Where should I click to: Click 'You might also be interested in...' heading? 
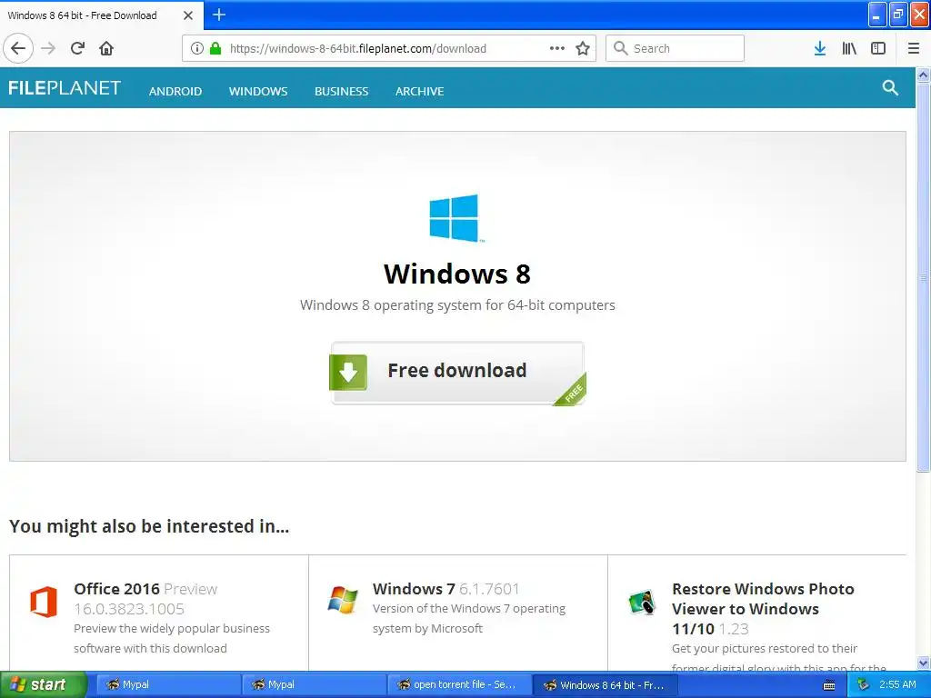click(x=149, y=526)
